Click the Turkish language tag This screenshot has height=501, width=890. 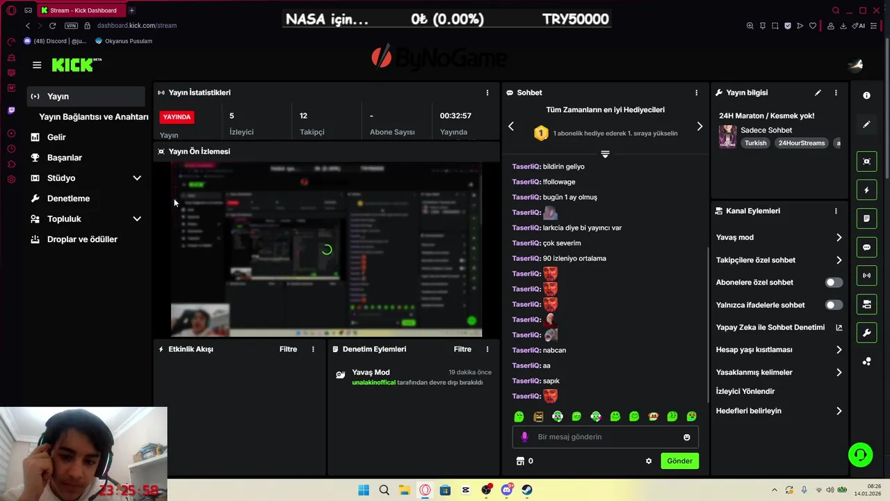pyautogui.click(x=755, y=143)
